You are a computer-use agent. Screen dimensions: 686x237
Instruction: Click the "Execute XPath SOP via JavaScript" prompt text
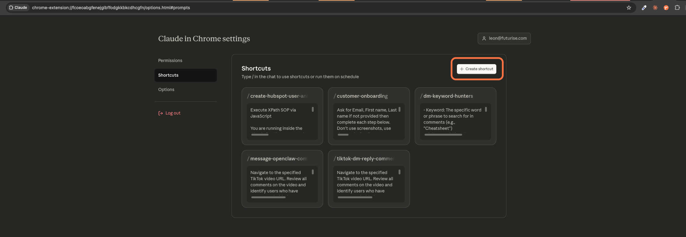tap(273, 113)
